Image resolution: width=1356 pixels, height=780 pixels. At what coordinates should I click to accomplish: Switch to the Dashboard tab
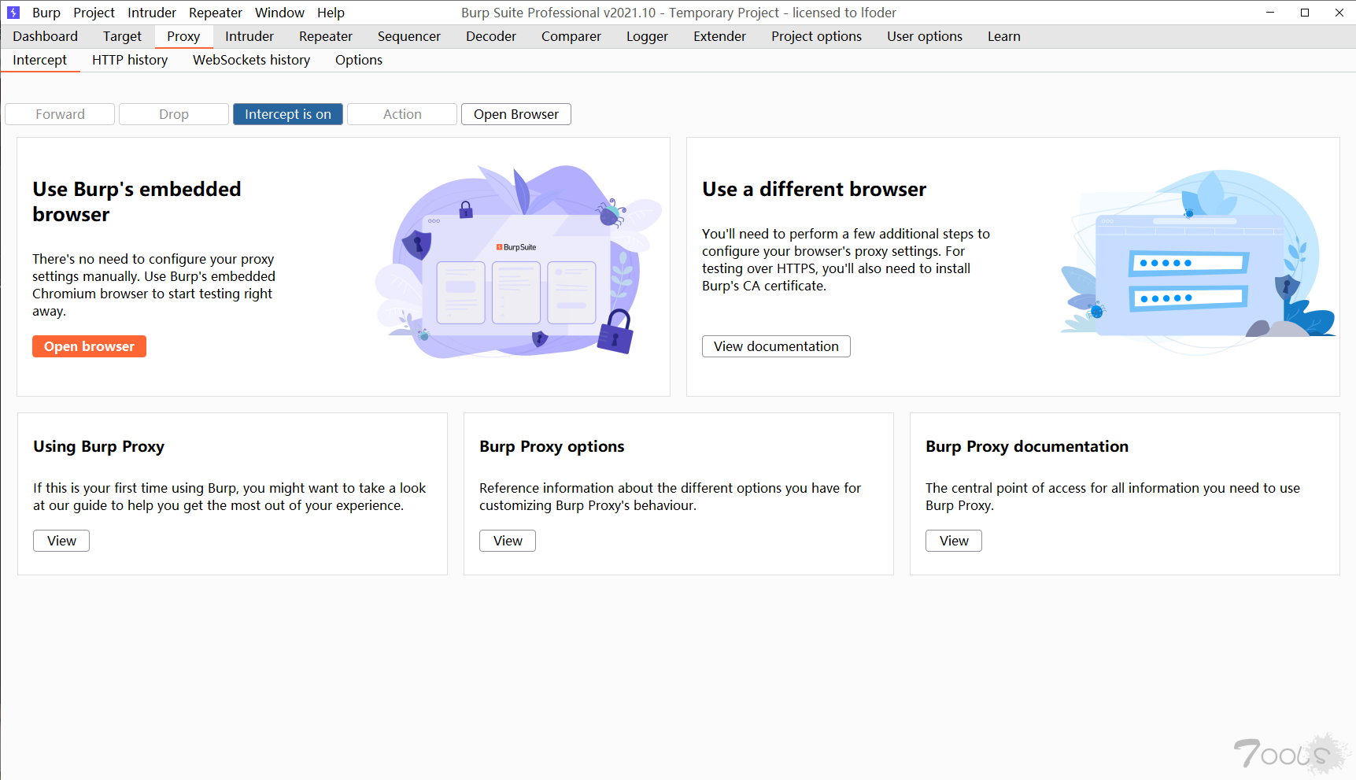[x=45, y=36]
